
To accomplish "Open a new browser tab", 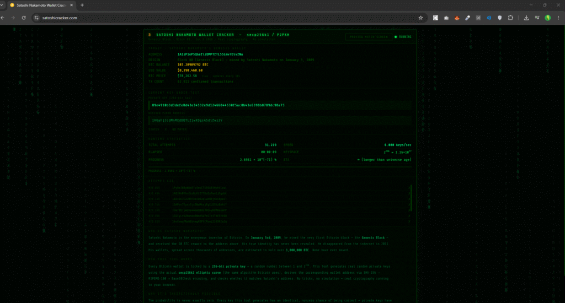I will coord(82,5).
